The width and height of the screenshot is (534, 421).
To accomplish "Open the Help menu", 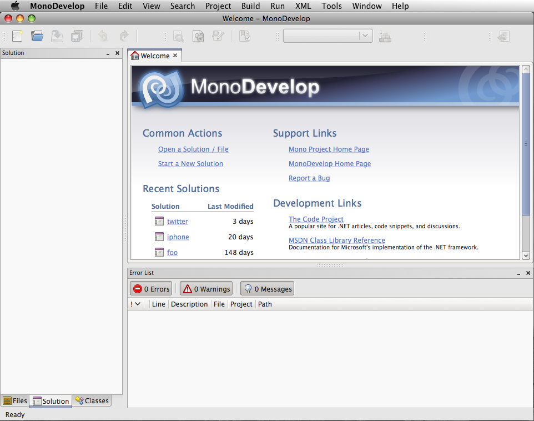I will coord(400,6).
